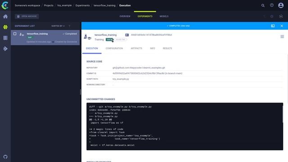Viewport: 288px width, 162px height.
Task: Click the tensorflow_training breadcrumb link
Action: pyautogui.click(x=104, y=5)
